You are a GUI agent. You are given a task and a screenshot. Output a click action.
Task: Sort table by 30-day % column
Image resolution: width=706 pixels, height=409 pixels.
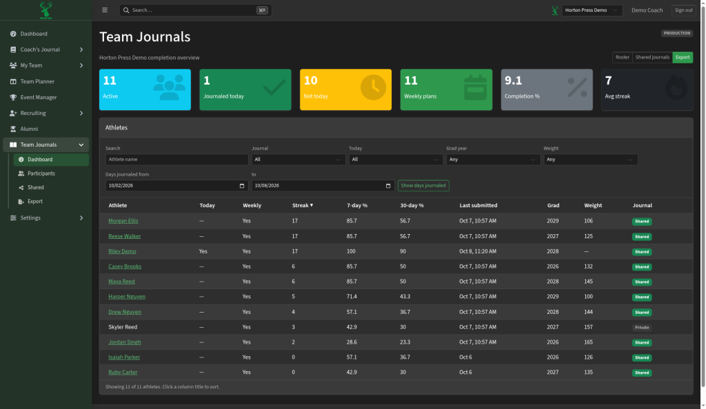click(x=412, y=205)
